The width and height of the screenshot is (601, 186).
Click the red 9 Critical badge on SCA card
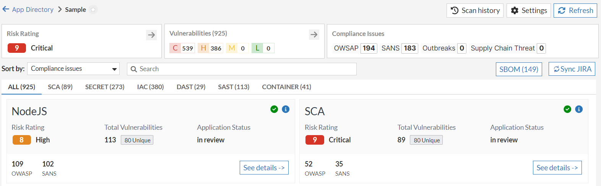(315, 140)
